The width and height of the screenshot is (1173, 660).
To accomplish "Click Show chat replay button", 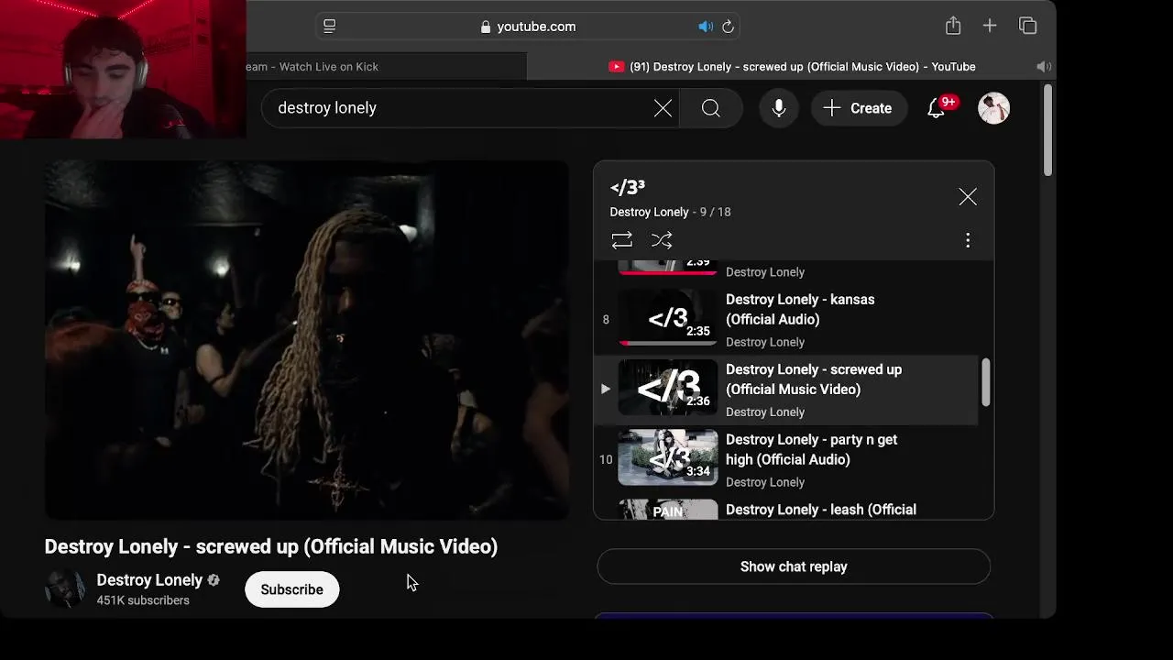I will pos(794,566).
